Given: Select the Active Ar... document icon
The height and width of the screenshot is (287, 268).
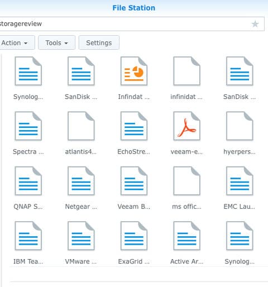Looking at the screenshot, I should (186, 236).
